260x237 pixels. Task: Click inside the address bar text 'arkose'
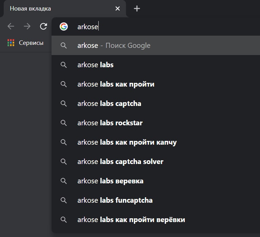pos(88,27)
